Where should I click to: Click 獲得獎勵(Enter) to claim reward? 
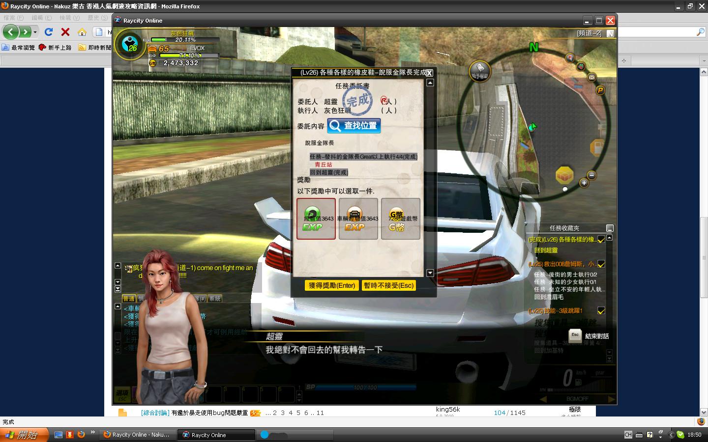332,285
